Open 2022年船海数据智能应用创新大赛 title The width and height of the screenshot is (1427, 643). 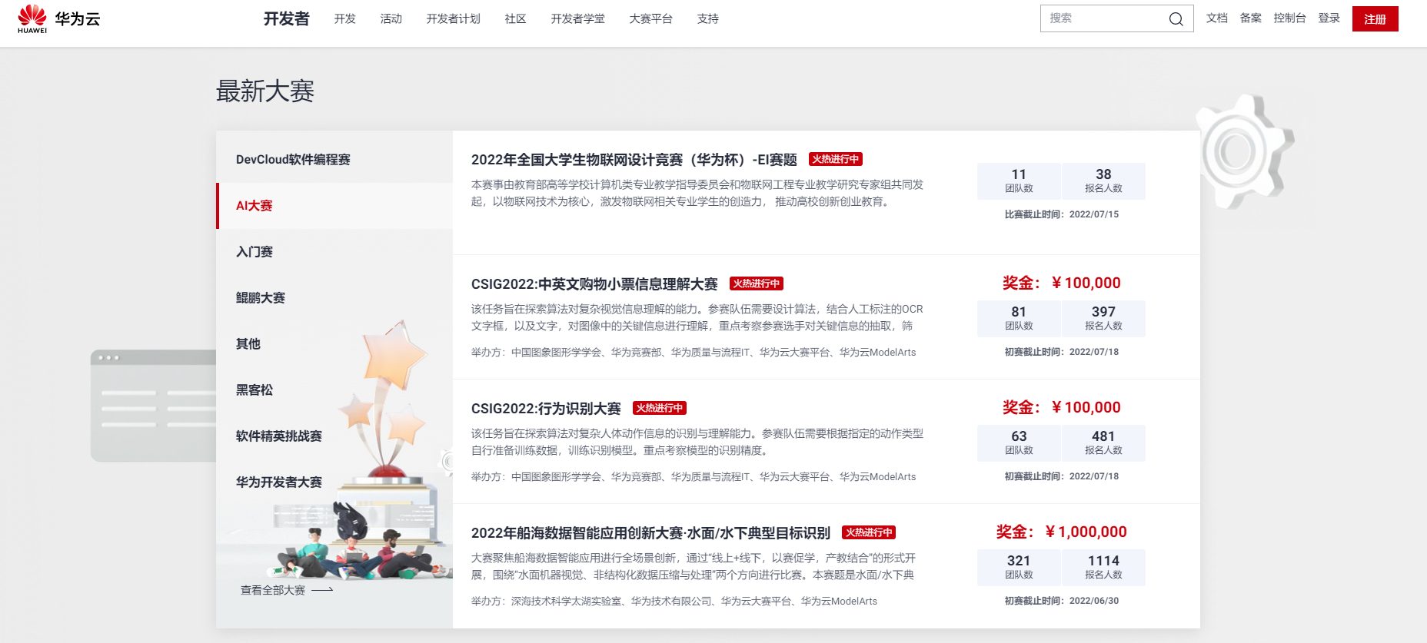650,533
